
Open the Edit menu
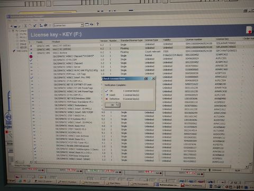[15, 21]
